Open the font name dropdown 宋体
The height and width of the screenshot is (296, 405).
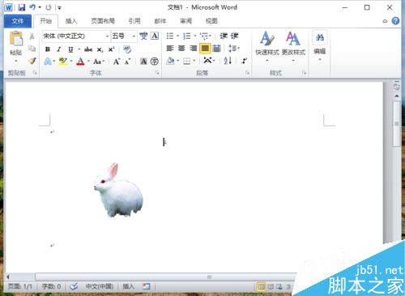[107, 36]
